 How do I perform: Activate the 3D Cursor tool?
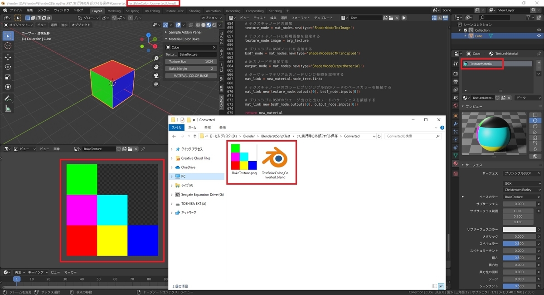(x=8, y=46)
